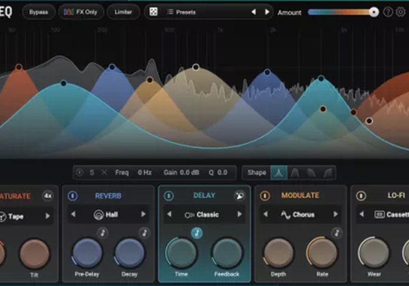
Task: Toggle Pre-Delay tempo sync note icon
Action: coord(103,232)
